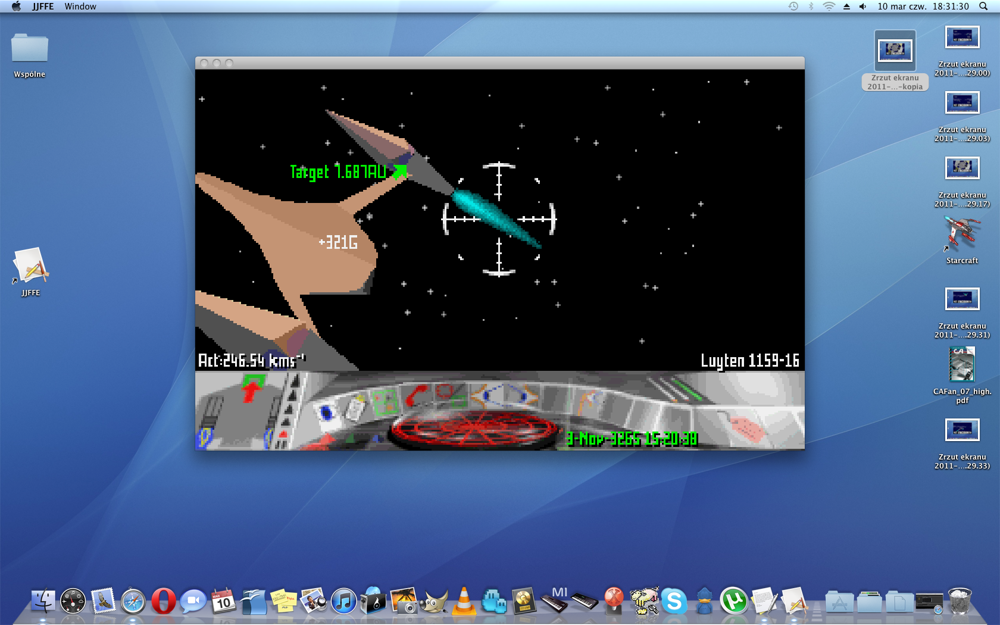This screenshot has width=1000, height=625.
Task: Click the 3-Nov-3265 game date readout
Action: pyautogui.click(x=632, y=439)
